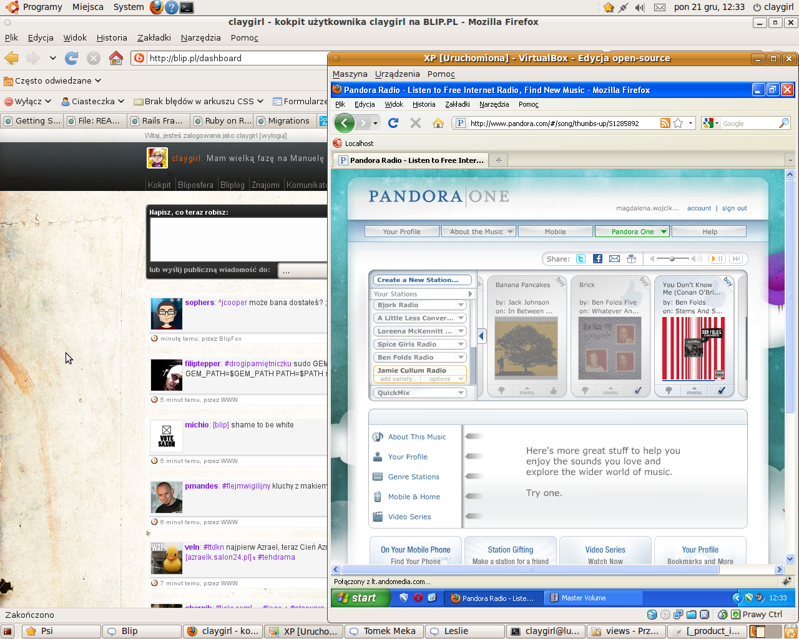Toggle thumbs-up check on Brick song
Image resolution: width=799 pixels, height=639 pixels.
(x=637, y=391)
